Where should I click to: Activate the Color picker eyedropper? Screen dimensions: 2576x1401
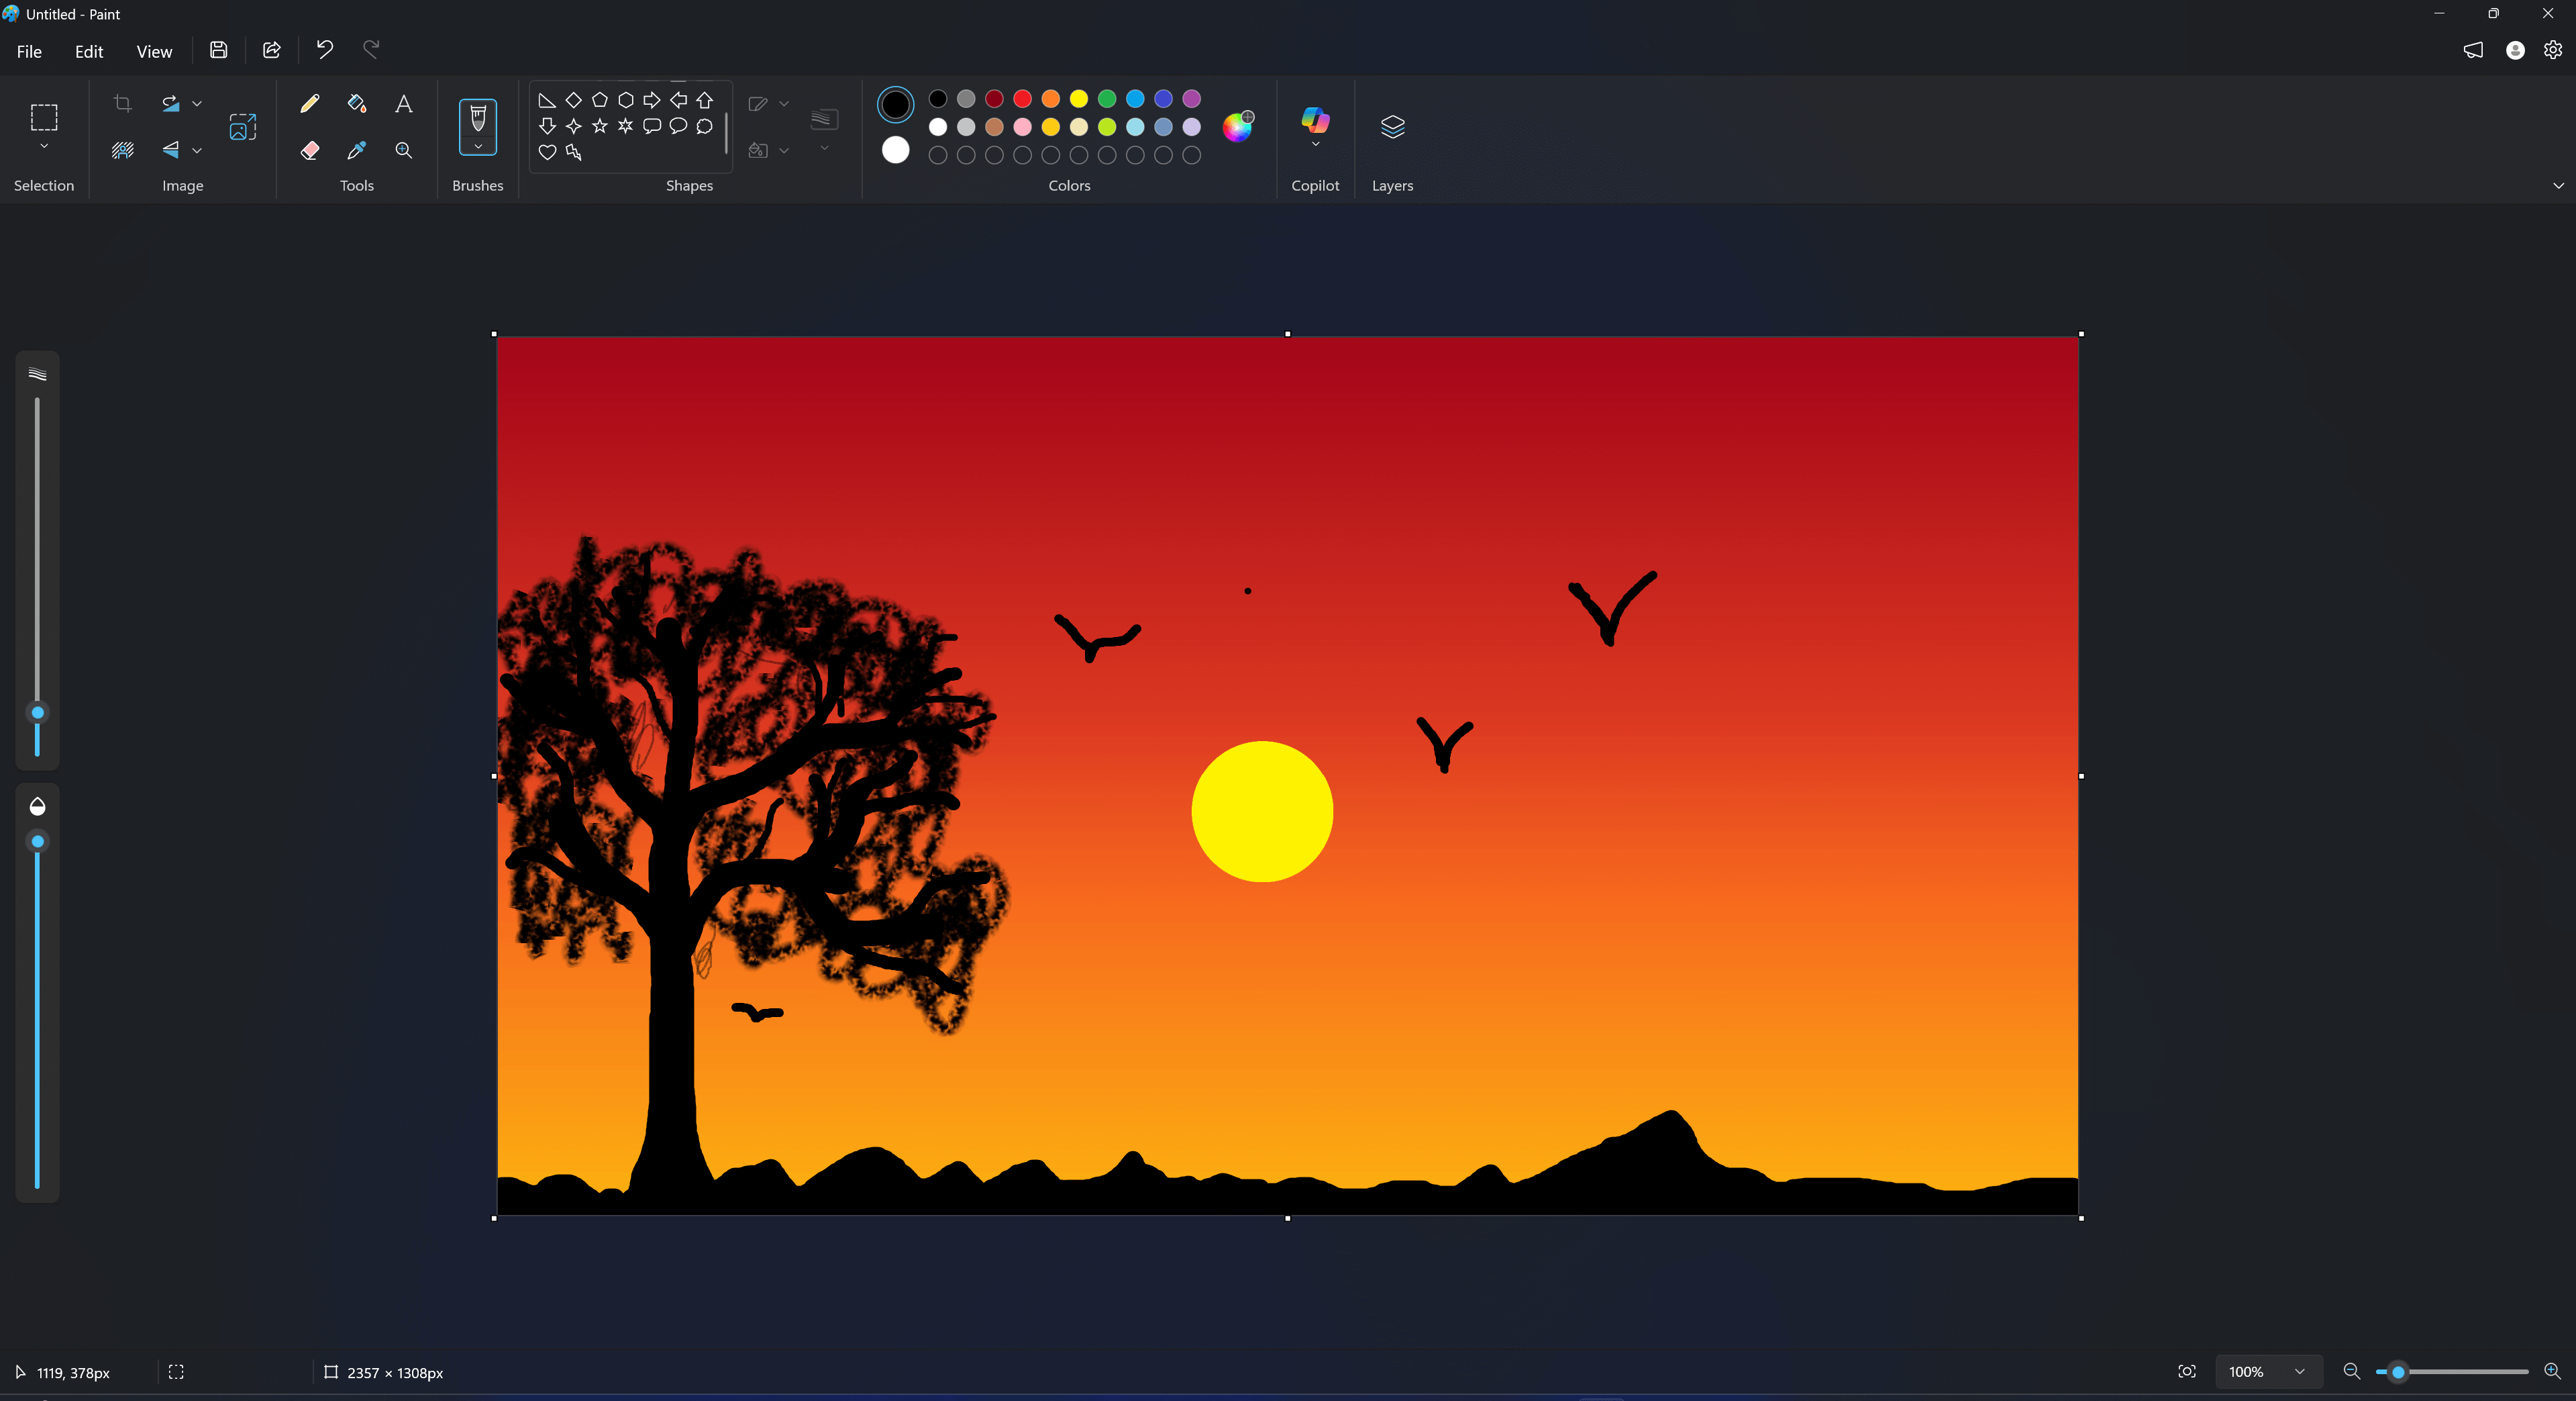tap(356, 150)
